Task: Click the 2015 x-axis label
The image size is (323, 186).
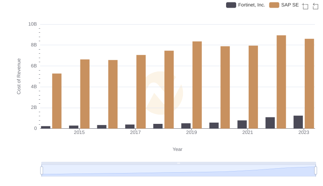Action: [79, 132]
